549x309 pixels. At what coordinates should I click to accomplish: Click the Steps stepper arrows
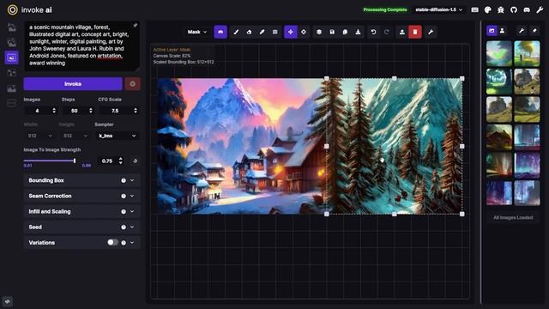[91, 111]
